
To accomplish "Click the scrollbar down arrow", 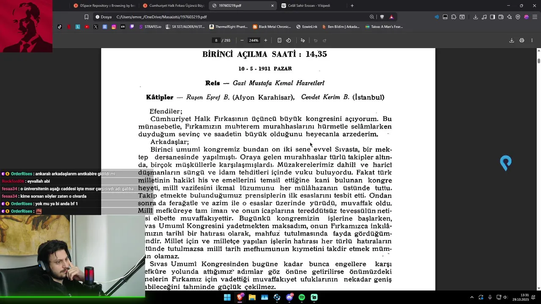I will point(538,288).
